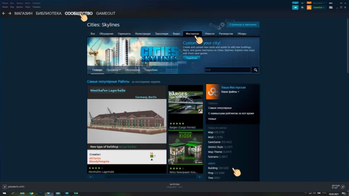Open the Игры menu
Screen dimensions: 349x196
(x=28, y=7)
